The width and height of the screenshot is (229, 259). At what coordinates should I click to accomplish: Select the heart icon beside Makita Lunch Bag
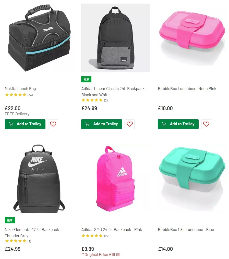coord(53,124)
